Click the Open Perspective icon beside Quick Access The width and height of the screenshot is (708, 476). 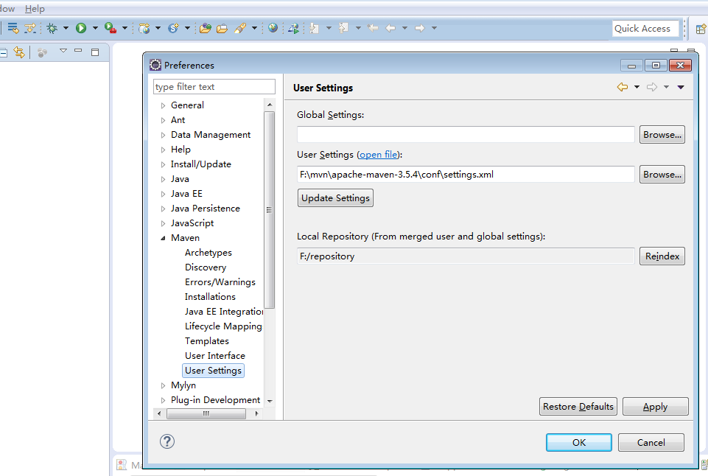click(700, 29)
